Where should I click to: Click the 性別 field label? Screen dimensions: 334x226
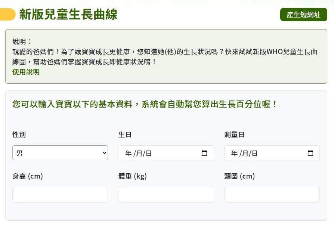coord(19,135)
